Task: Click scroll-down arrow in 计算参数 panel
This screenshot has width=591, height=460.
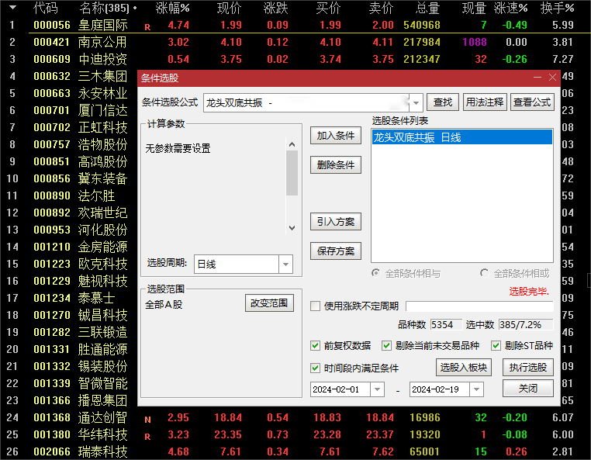Action: [292, 228]
